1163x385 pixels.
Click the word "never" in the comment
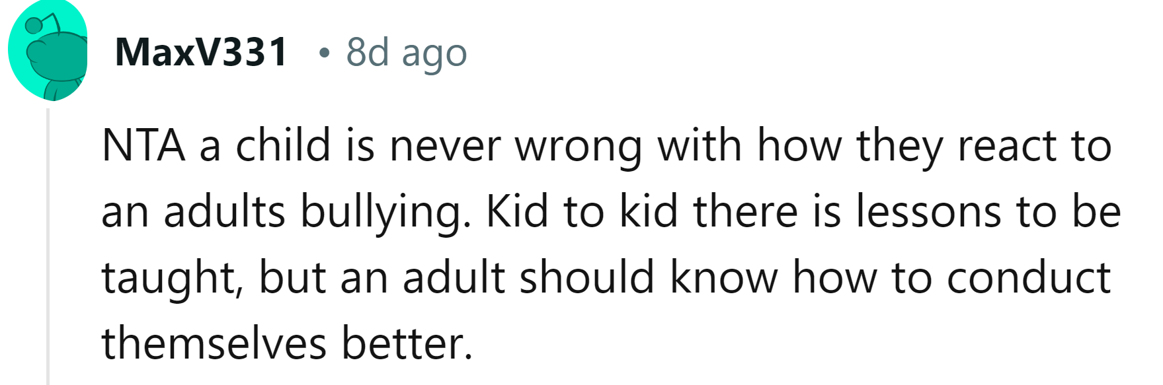pos(445,147)
